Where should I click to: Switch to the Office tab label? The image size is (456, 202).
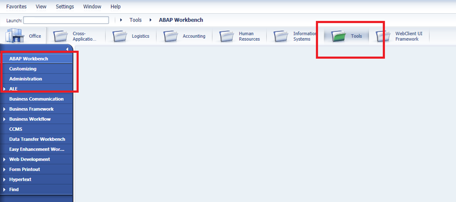click(35, 36)
